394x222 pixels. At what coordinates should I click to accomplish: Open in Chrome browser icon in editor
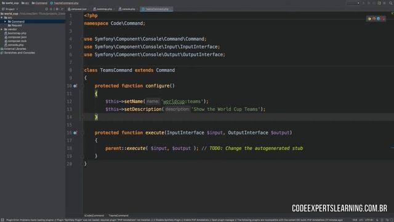(x=369, y=18)
